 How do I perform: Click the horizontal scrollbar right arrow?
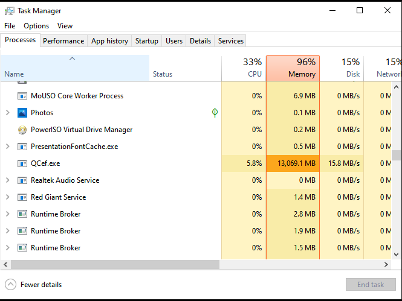pos(387,265)
